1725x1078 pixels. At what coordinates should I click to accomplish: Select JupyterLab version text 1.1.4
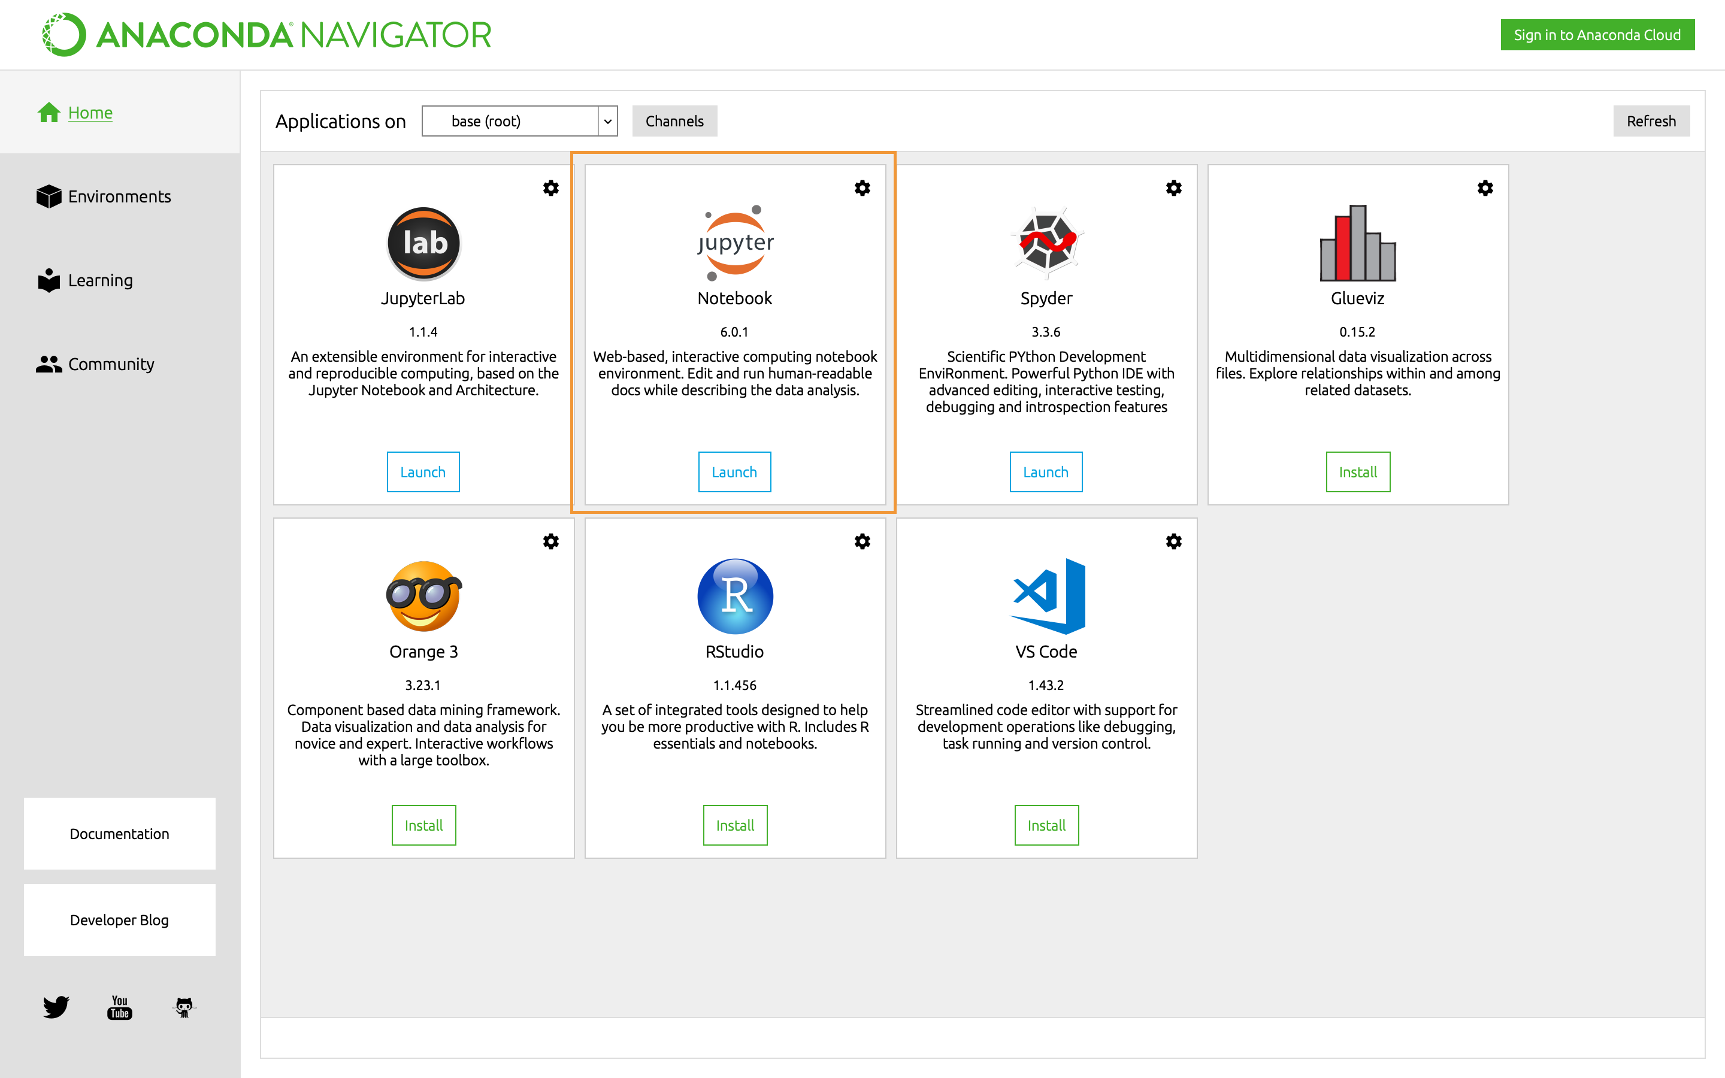coord(423,332)
